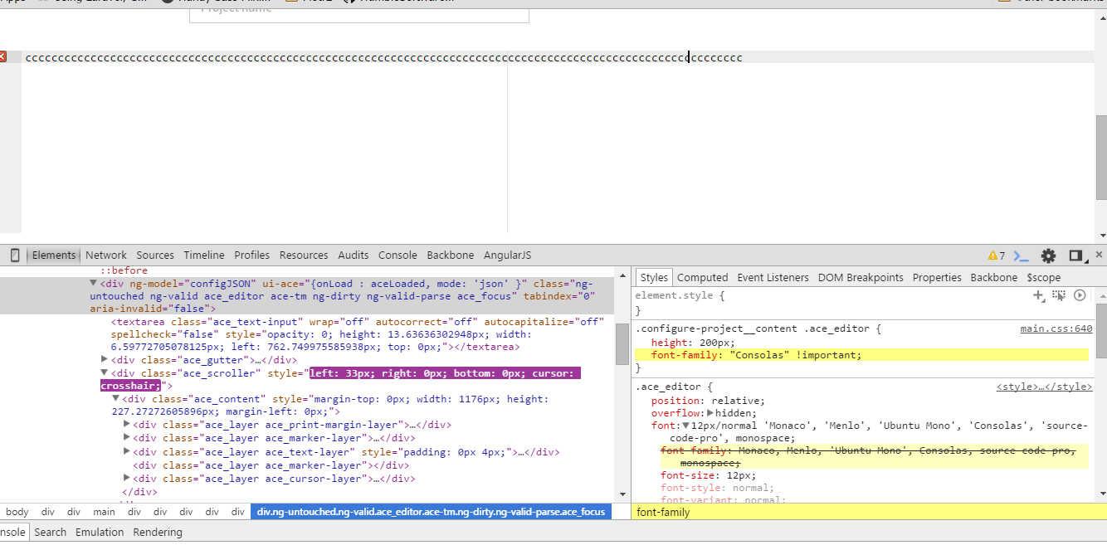Add new style rule plus icon
Viewport: 1107px width, 545px height.
click(1038, 295)
